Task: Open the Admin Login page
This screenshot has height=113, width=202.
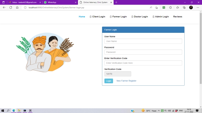Action: pyautogui.click(x=161, y=17)
